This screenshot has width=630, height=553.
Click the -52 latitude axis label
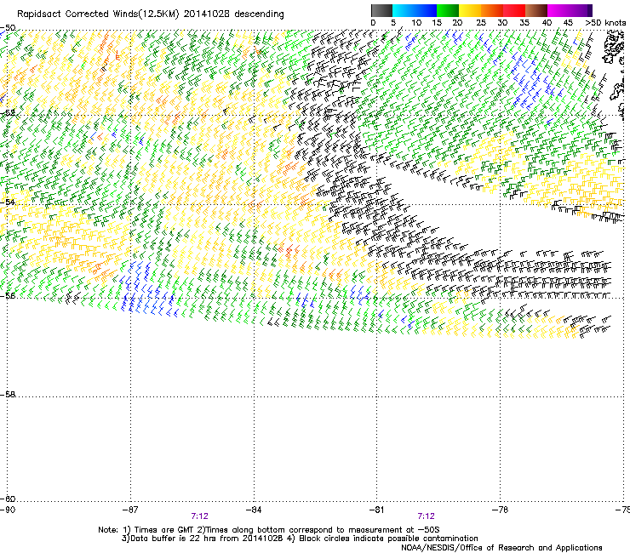pos(8,112)
